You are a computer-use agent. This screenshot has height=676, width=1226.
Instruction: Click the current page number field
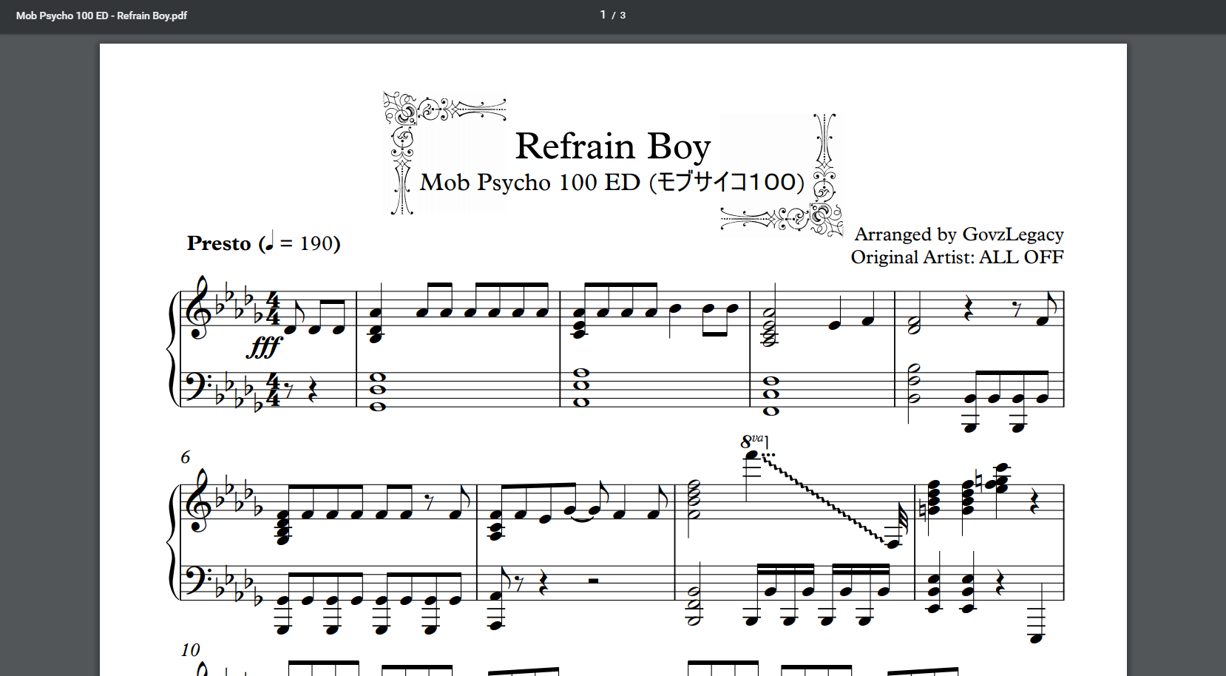603,15
